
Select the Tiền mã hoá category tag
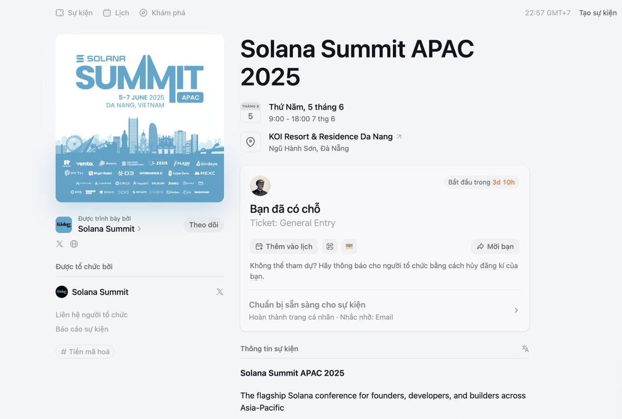(x=85, y=352)
